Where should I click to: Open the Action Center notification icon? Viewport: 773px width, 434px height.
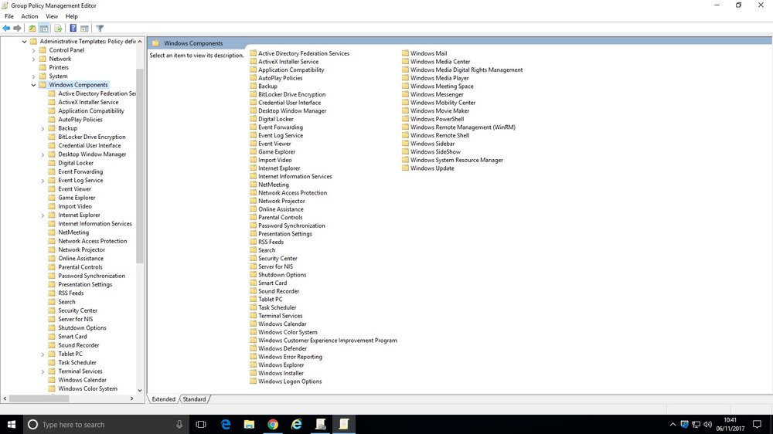coord(758,424)
